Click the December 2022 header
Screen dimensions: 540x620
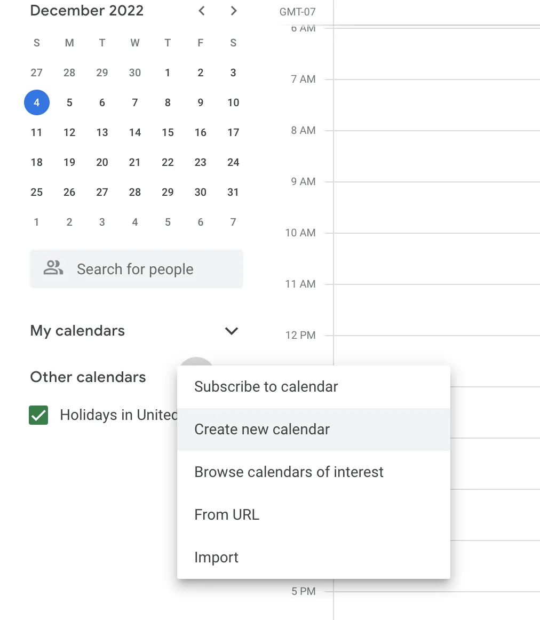87,10
